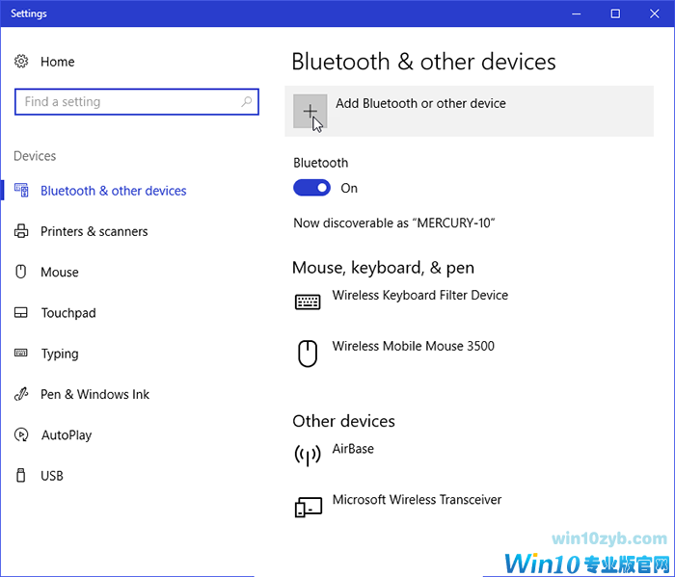Image resolution: width=675 pixels, height=577 pixels.
Task: Click the Wireless Mobile Mouse 3500 icon
Action: [x=308, y=354]
